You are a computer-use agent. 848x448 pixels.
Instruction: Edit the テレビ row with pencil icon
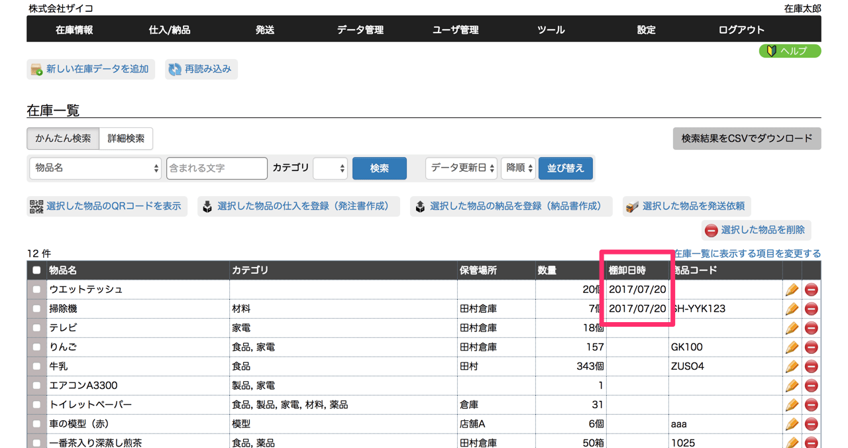792,328
